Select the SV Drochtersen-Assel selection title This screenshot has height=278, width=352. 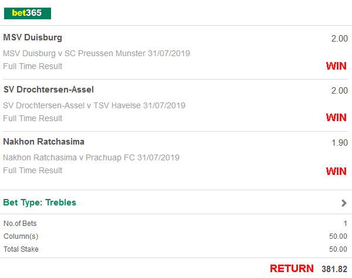click(x=49, y=90)
